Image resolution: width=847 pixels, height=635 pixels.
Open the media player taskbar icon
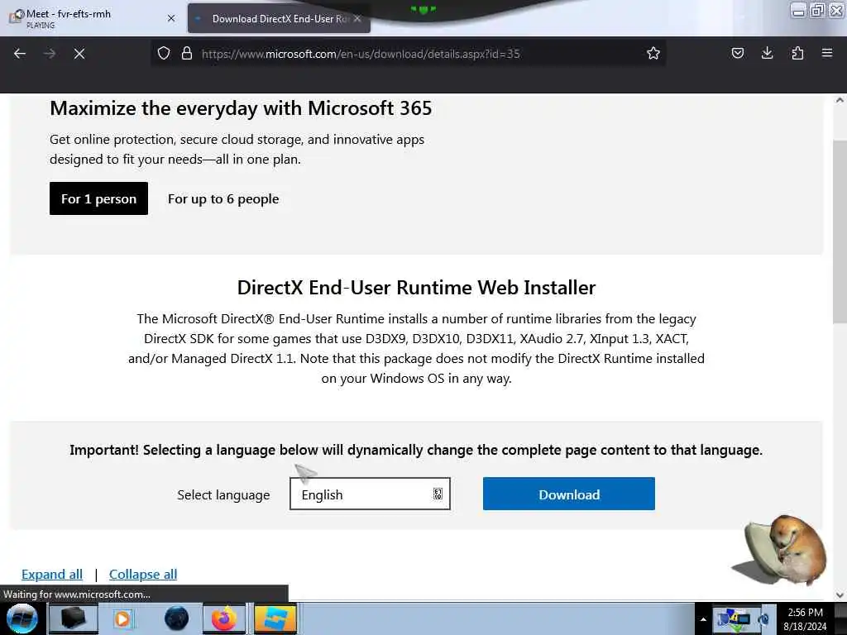122,618
